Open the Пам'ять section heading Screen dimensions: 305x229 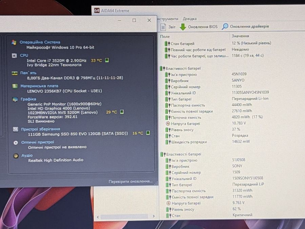pyautogui.click(x=28, y=73)
